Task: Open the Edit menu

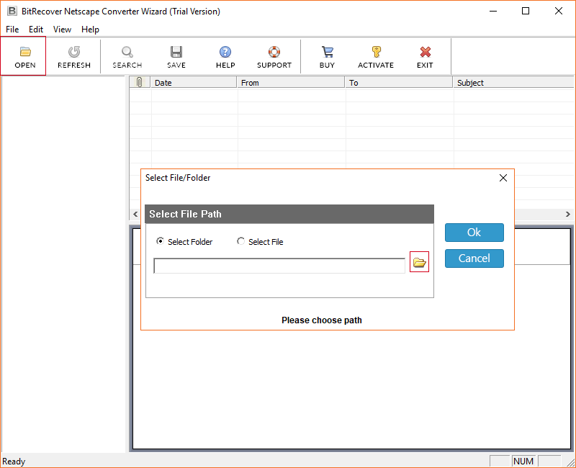Action: point(36,30)
